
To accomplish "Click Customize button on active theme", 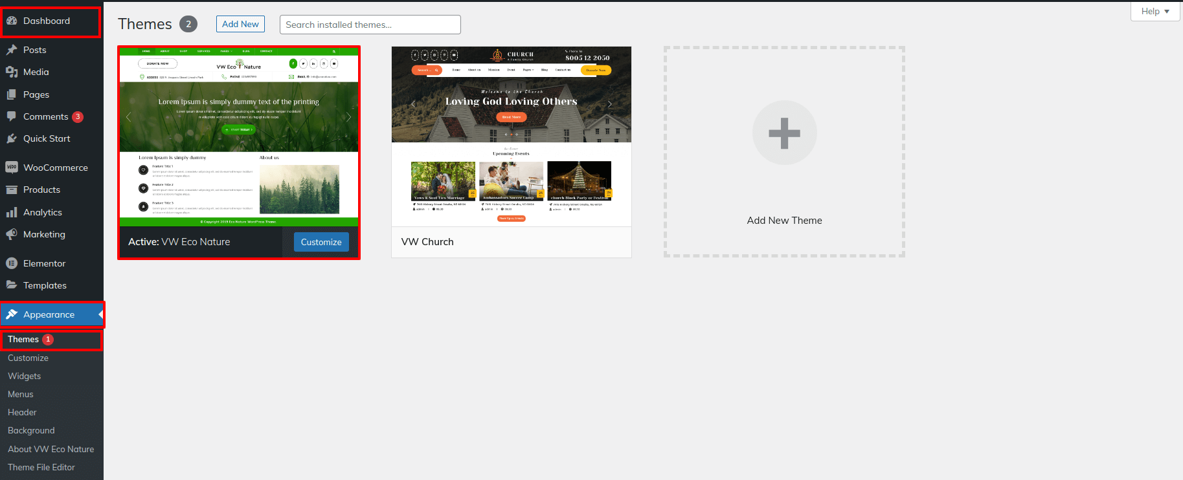I will 321,242.
